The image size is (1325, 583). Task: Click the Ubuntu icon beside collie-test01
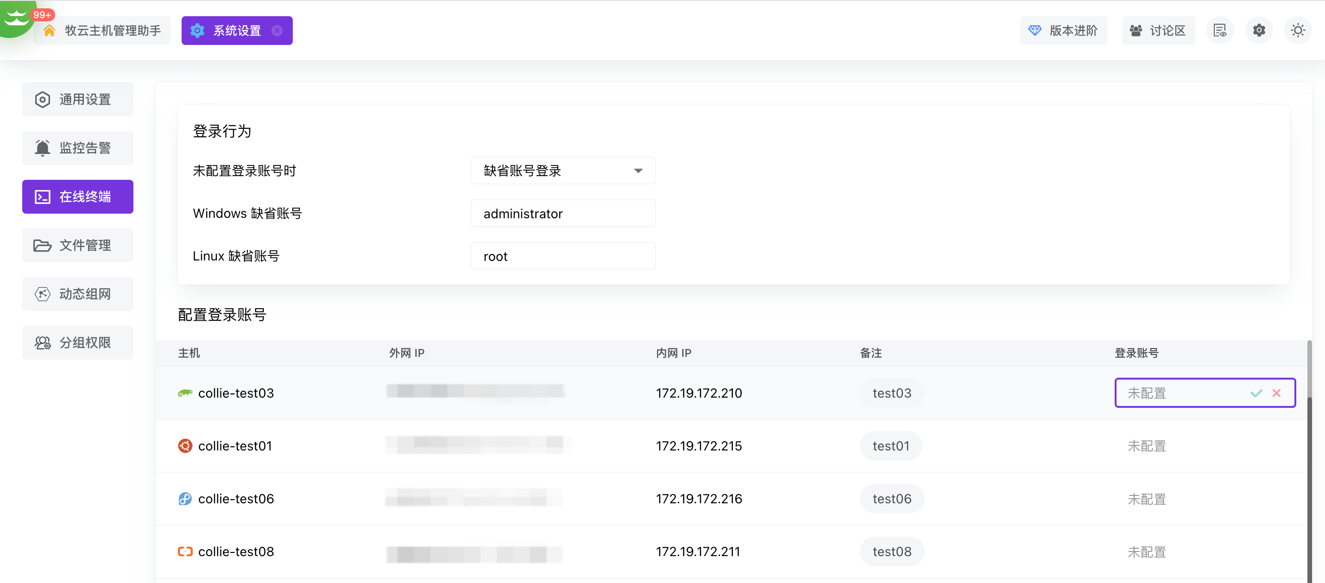tap(185, 446)
